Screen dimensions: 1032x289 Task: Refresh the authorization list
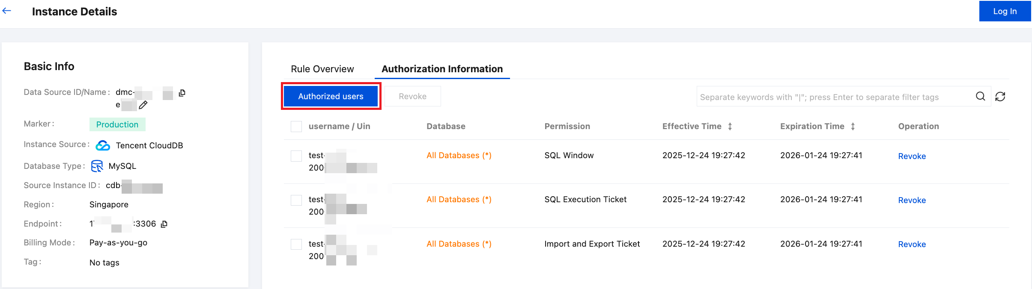(x=1000, y=97)
